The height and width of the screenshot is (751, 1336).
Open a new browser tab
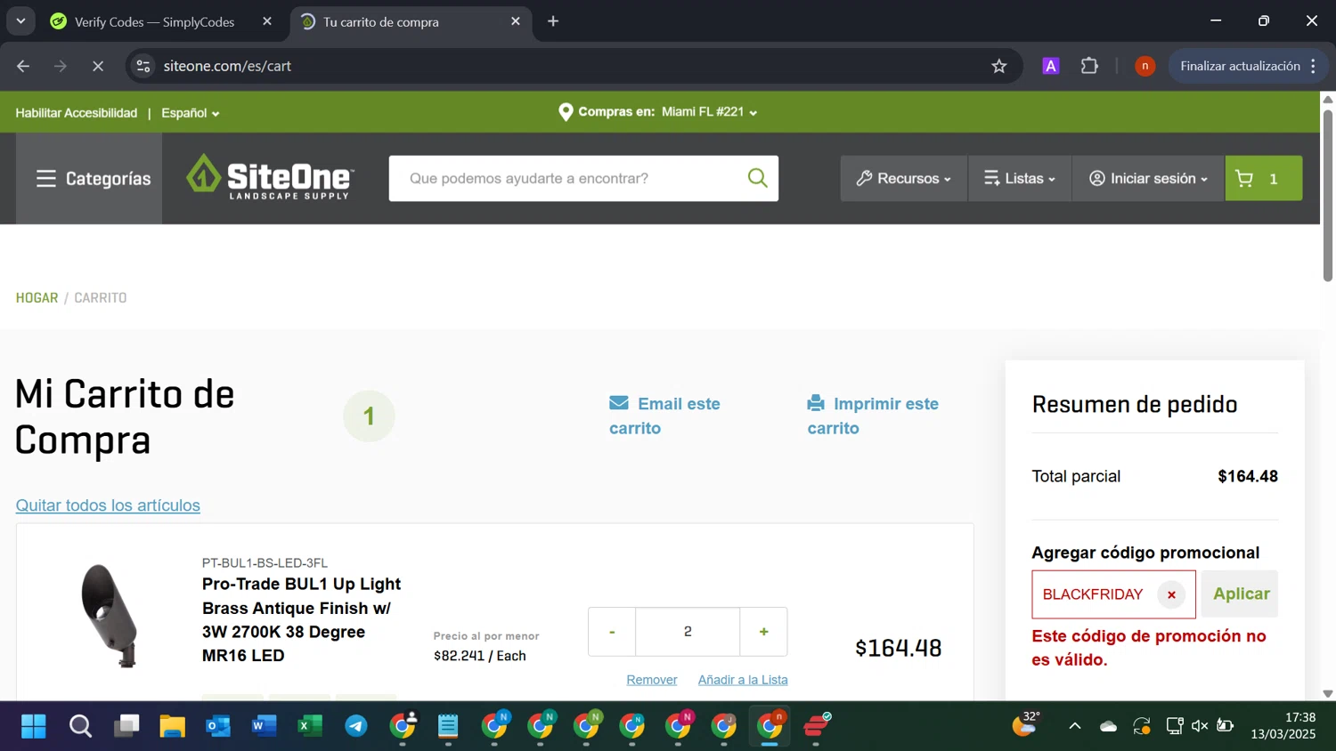[553, 21]
